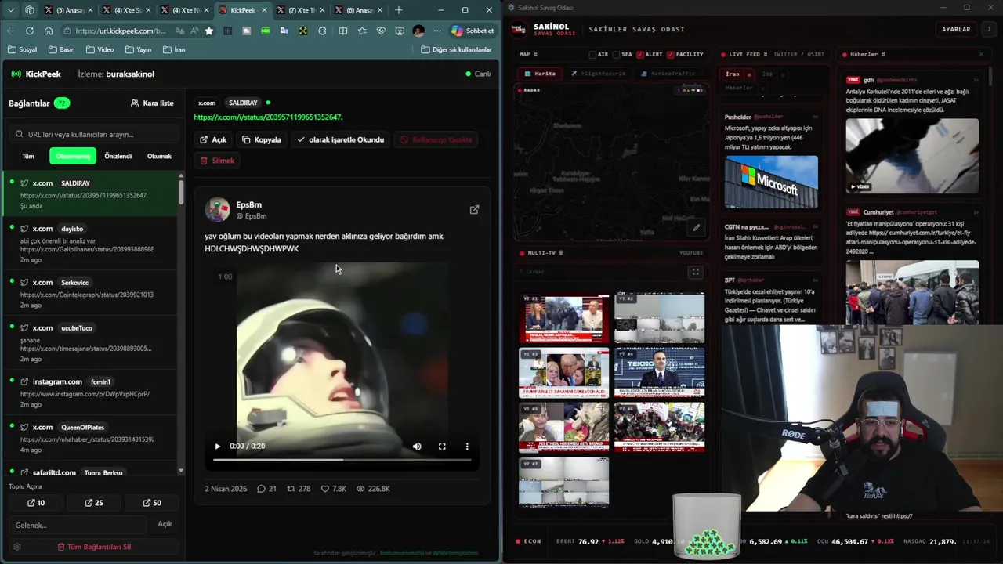The image size is (1003, 564).
Task: Open the browser profile avatar
Action: point(418,31)
